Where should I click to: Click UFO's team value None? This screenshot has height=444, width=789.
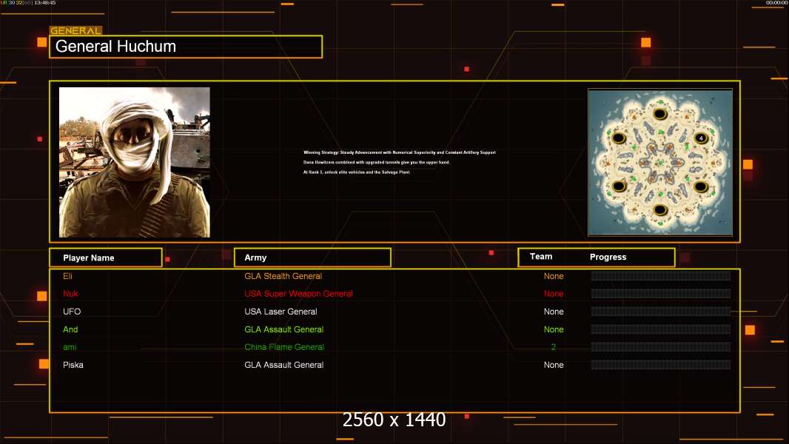click(x=554, y=312)
